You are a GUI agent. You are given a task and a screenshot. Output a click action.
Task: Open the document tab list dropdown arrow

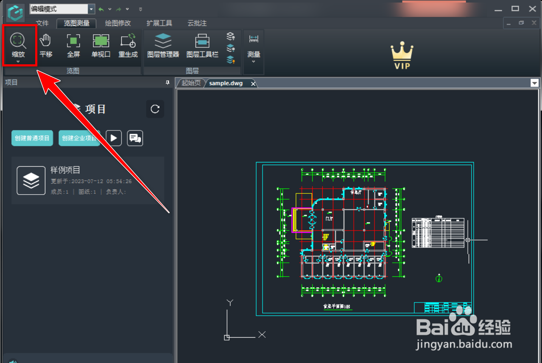(x=534, y=83)
